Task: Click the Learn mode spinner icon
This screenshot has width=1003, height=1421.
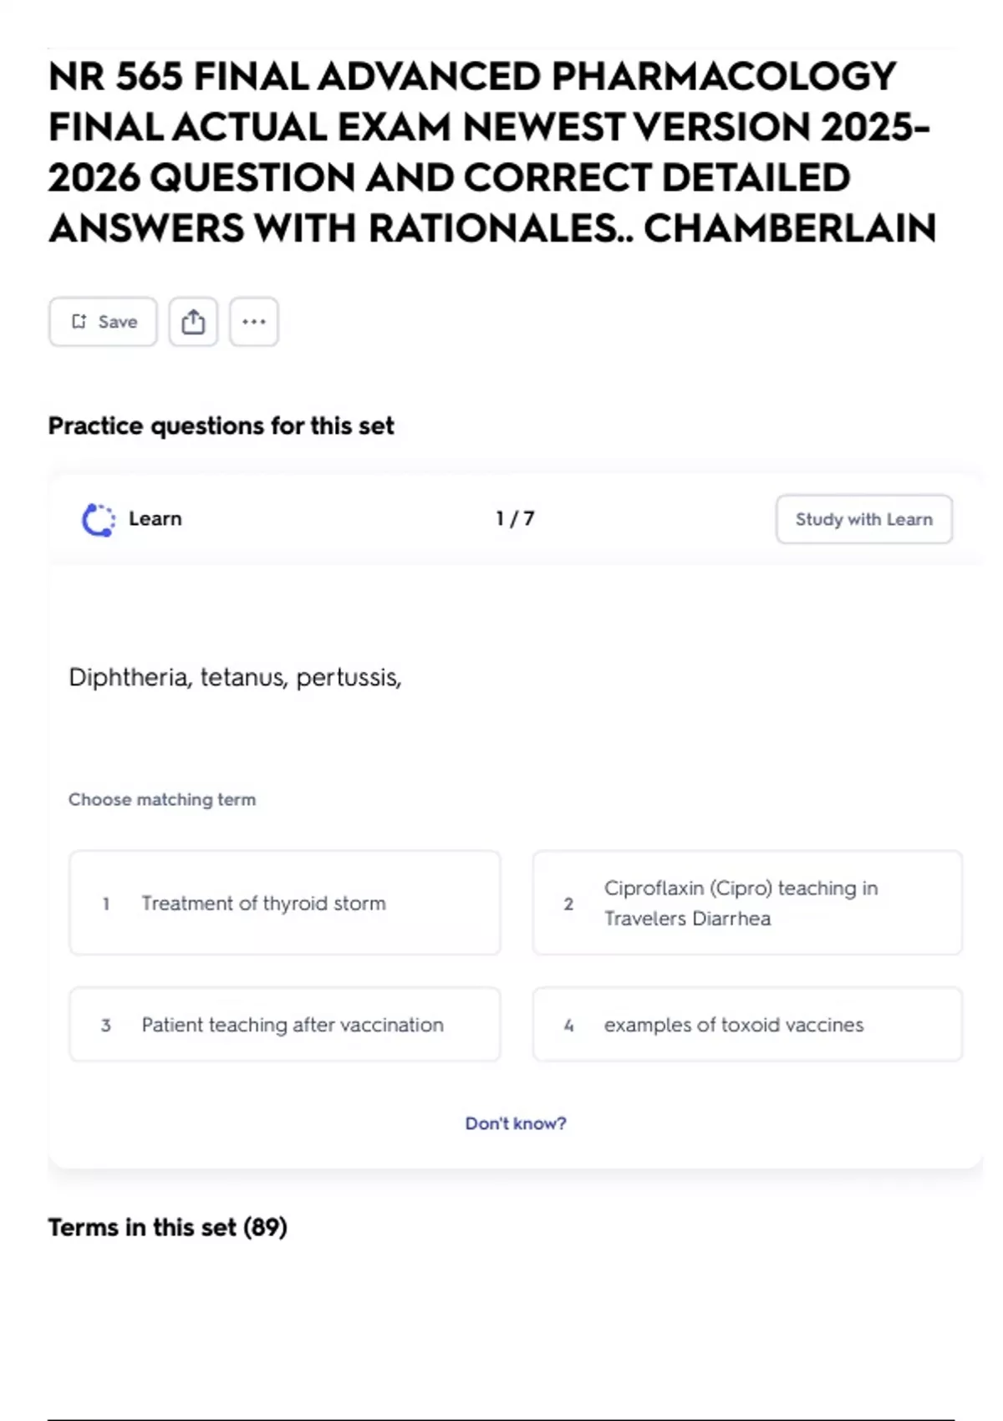Action: point(99,519)
